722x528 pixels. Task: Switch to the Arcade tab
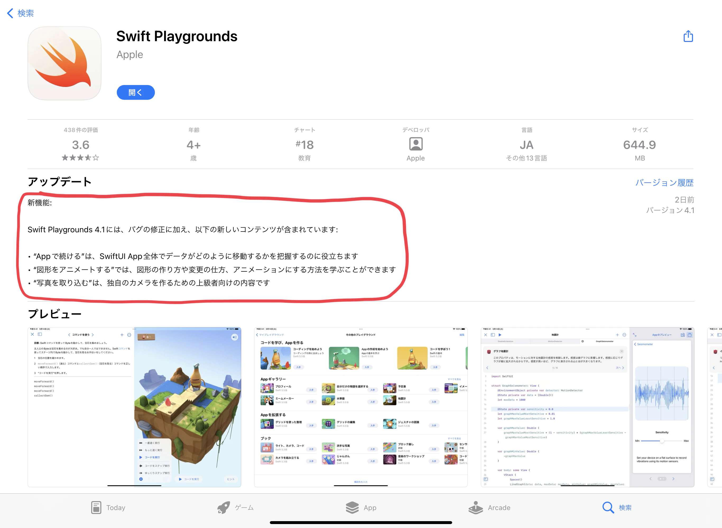pyautogui.click(x=489, y=508)
